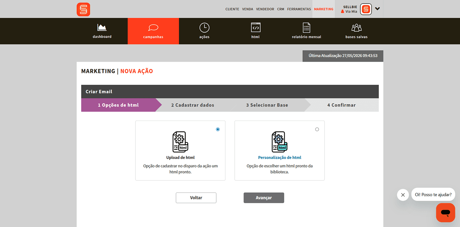Open the CRM menu

(x=281, y=9)
